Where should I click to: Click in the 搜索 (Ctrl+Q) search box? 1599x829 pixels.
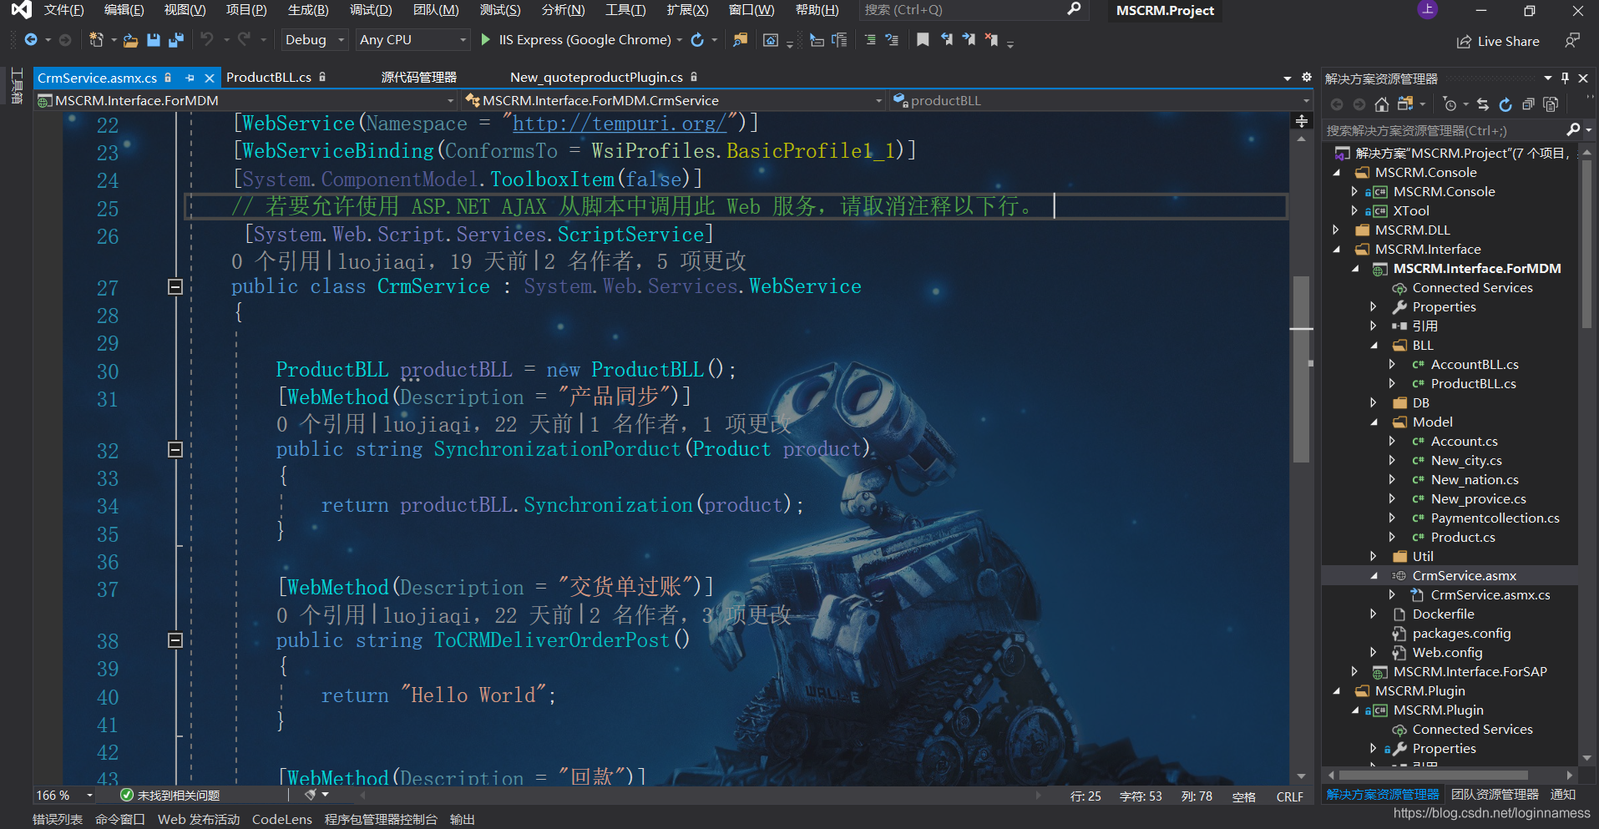[973, 10]
